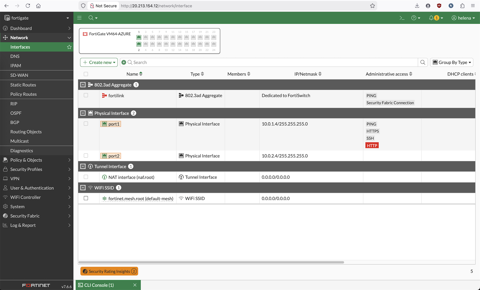The width and height of the screenshot is (480, 290).
Task: Click port 1 icon in faceplate diagram
Action: pyautogui.click(x=139, y=37)
